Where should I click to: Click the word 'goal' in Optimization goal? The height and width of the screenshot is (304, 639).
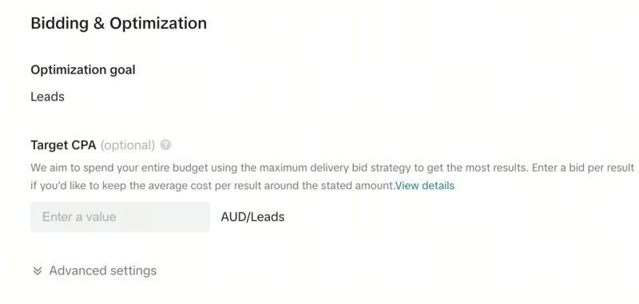[x=122, y=71]
